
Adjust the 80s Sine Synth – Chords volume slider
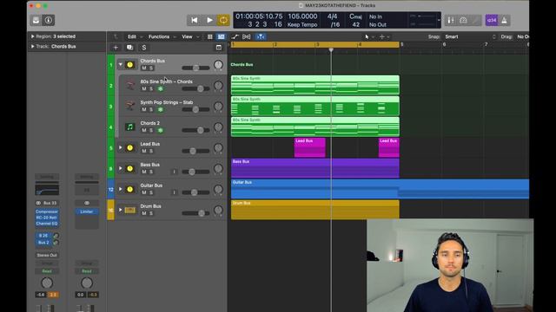195,88
